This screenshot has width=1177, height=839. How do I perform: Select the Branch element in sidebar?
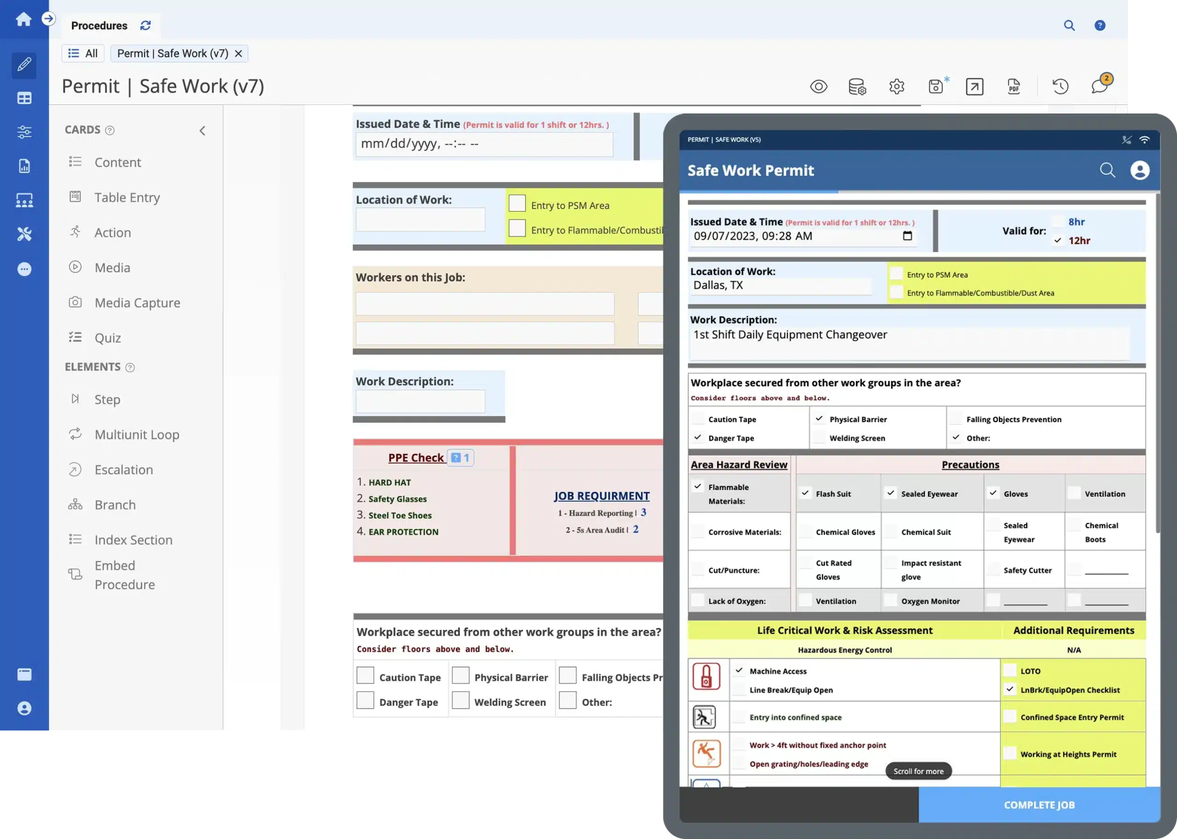coord(115,505)
